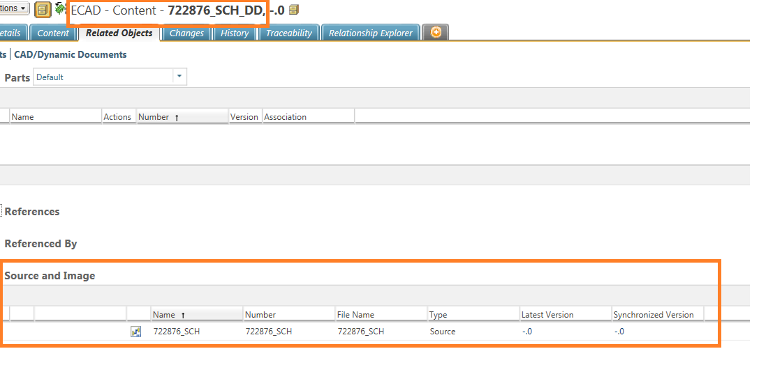Open the Actions dropdown menu

[14, 8]
